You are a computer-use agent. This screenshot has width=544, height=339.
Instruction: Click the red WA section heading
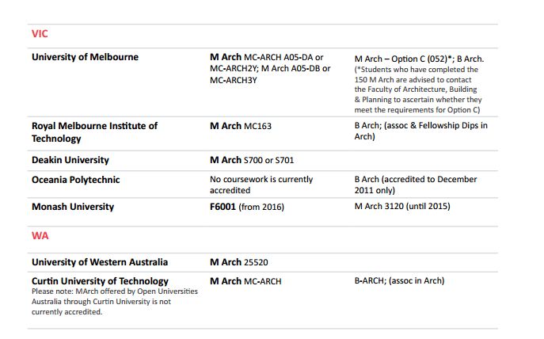(x=40, y=236)
